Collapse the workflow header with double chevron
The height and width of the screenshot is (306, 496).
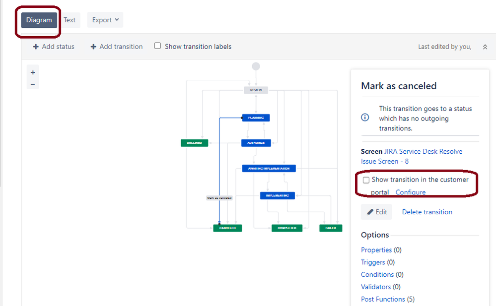point(485,47)
